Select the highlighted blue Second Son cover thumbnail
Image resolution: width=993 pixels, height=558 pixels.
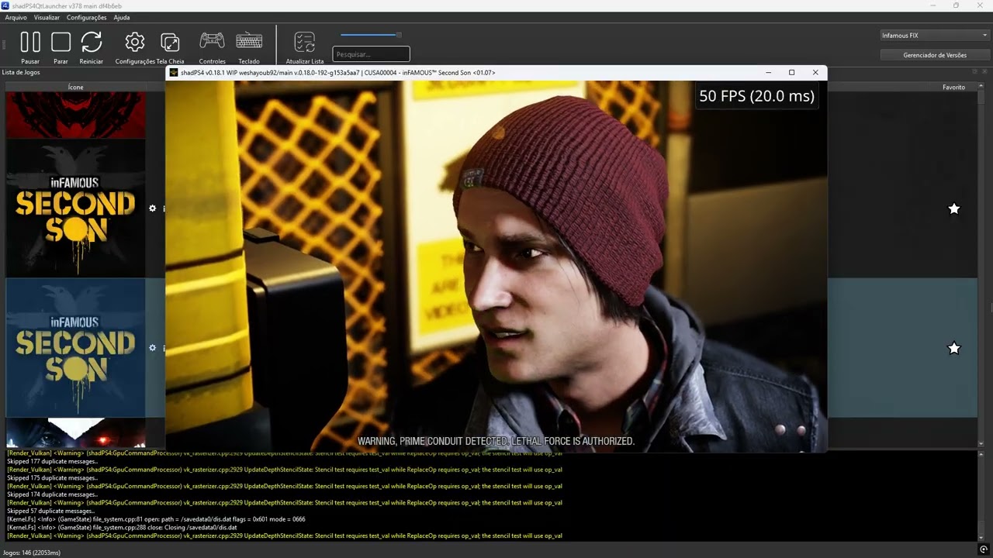click(x=76, y=348)
